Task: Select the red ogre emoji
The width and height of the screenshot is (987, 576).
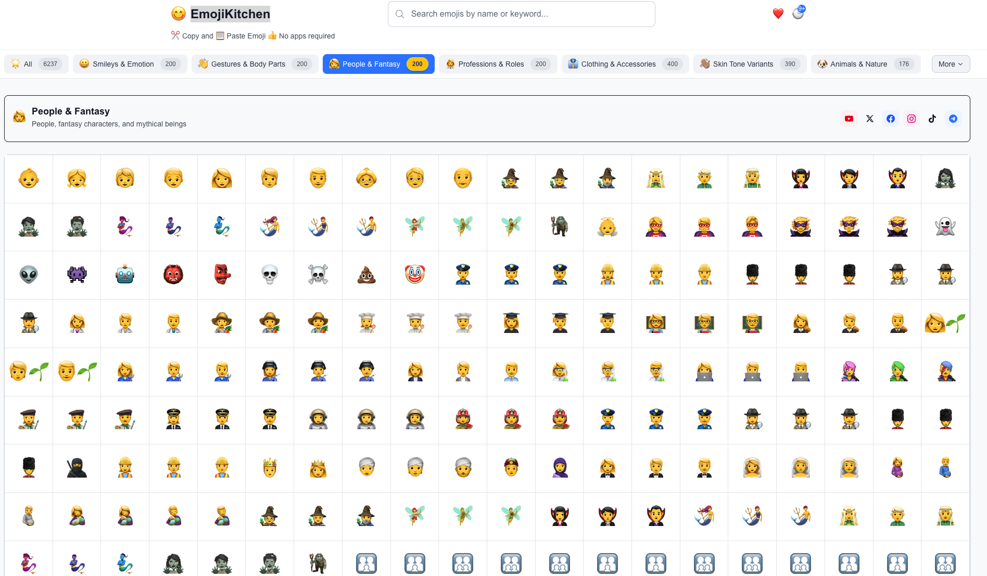Action: pos(173,275)
